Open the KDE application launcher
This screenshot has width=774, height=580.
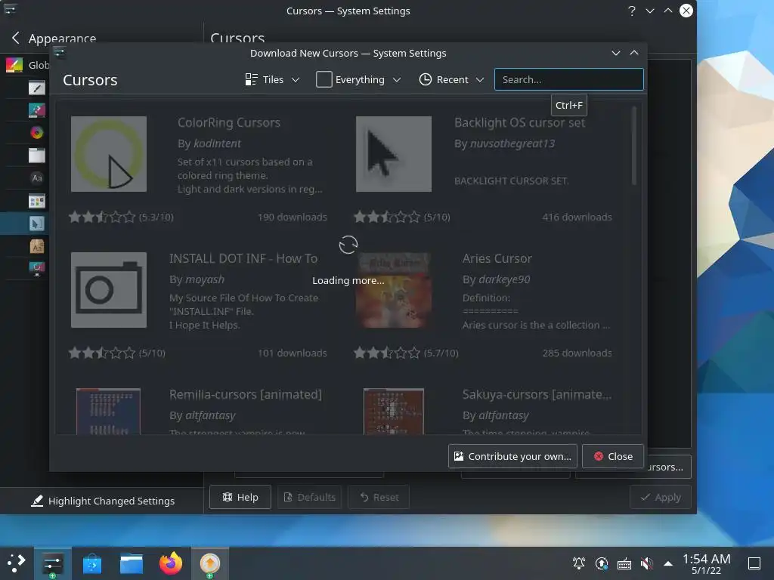[16, 563]
